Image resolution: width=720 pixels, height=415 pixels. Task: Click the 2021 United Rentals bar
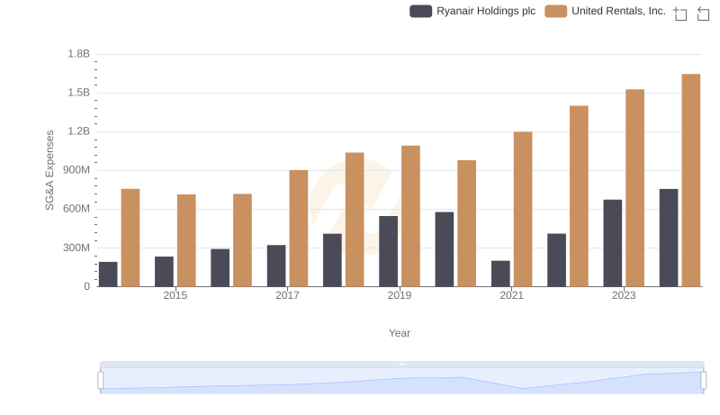pos(523,210)
